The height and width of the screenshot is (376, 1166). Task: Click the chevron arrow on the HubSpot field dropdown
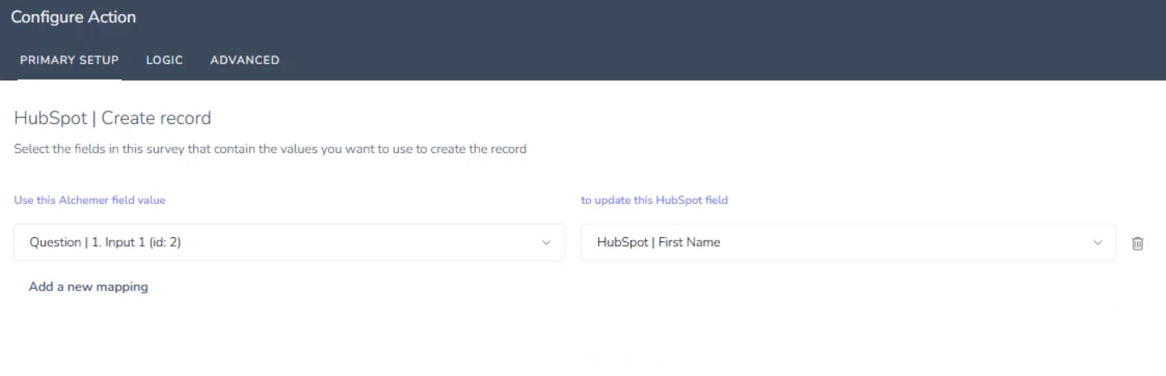(1097, 243)
